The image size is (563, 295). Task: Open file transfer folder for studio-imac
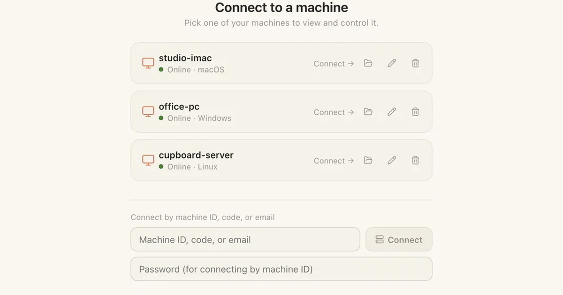tap(368, 63)
